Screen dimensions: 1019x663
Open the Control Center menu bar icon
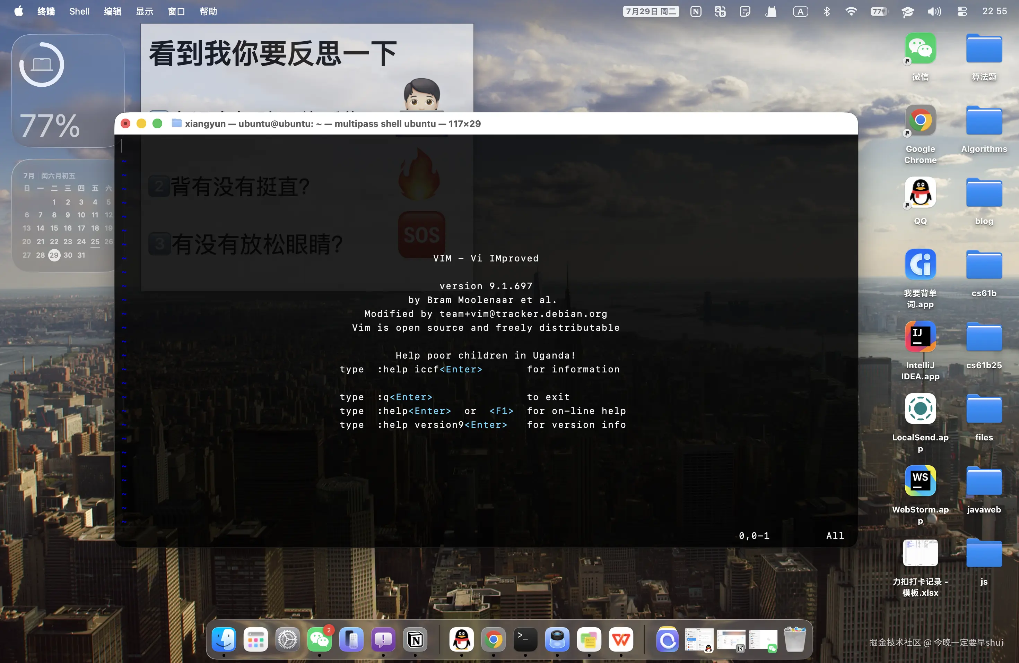click(x=962, y=11)
